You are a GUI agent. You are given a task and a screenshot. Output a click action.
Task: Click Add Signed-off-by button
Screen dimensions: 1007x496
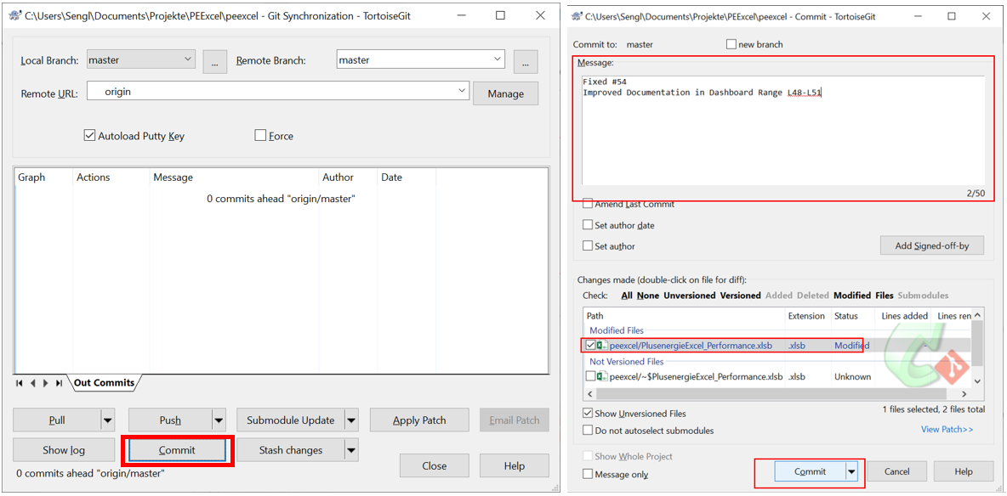click(x=932, y=245)
